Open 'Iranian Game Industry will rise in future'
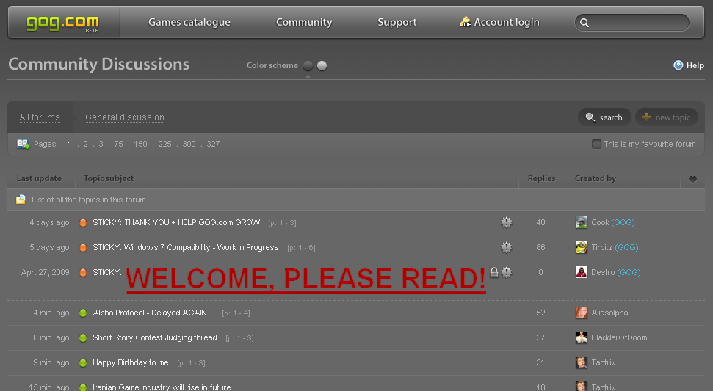713x391 pixels. coord(162,387)
